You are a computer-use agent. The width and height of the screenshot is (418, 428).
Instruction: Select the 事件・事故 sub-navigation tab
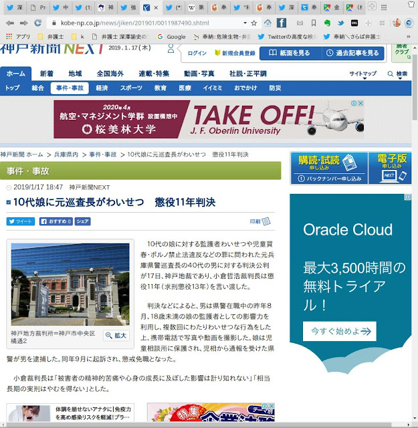pyautogui.click(x=70, y=88)
